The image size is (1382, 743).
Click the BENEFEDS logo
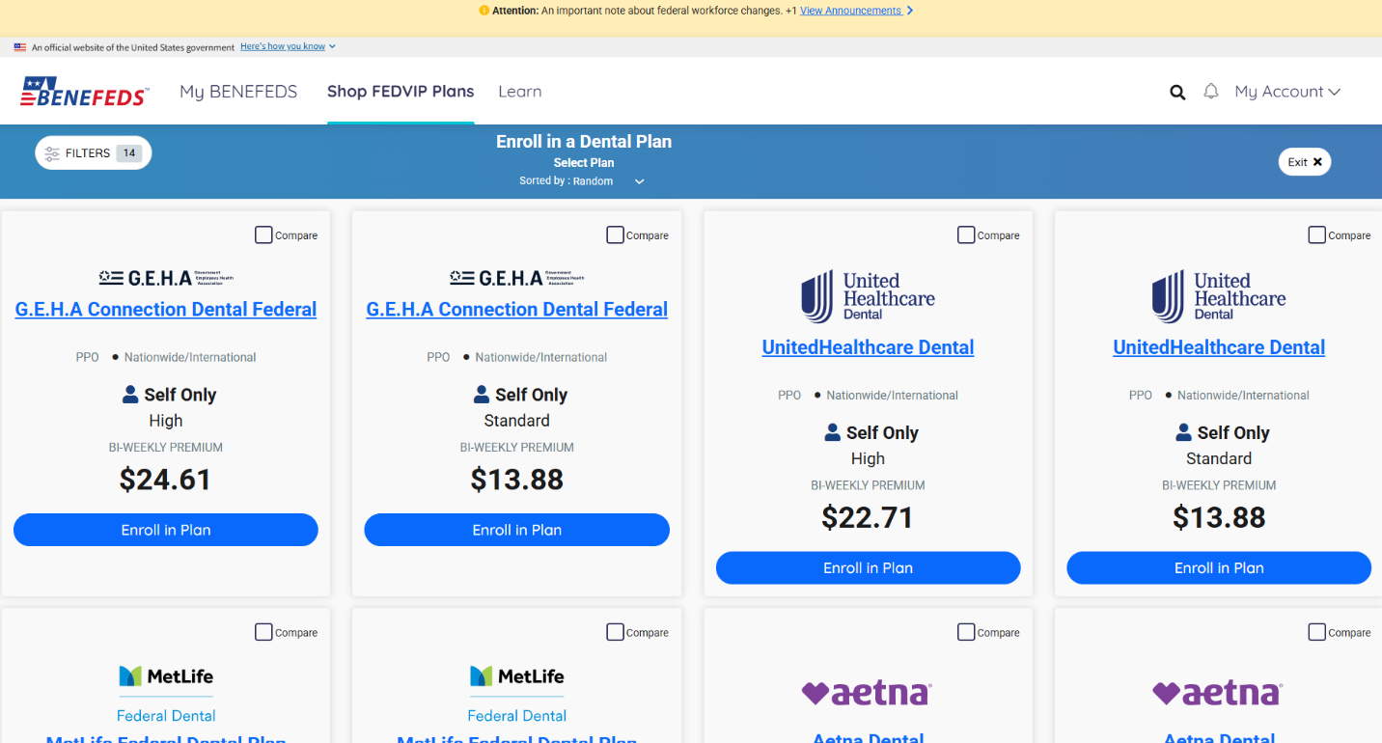pos(85,92)
